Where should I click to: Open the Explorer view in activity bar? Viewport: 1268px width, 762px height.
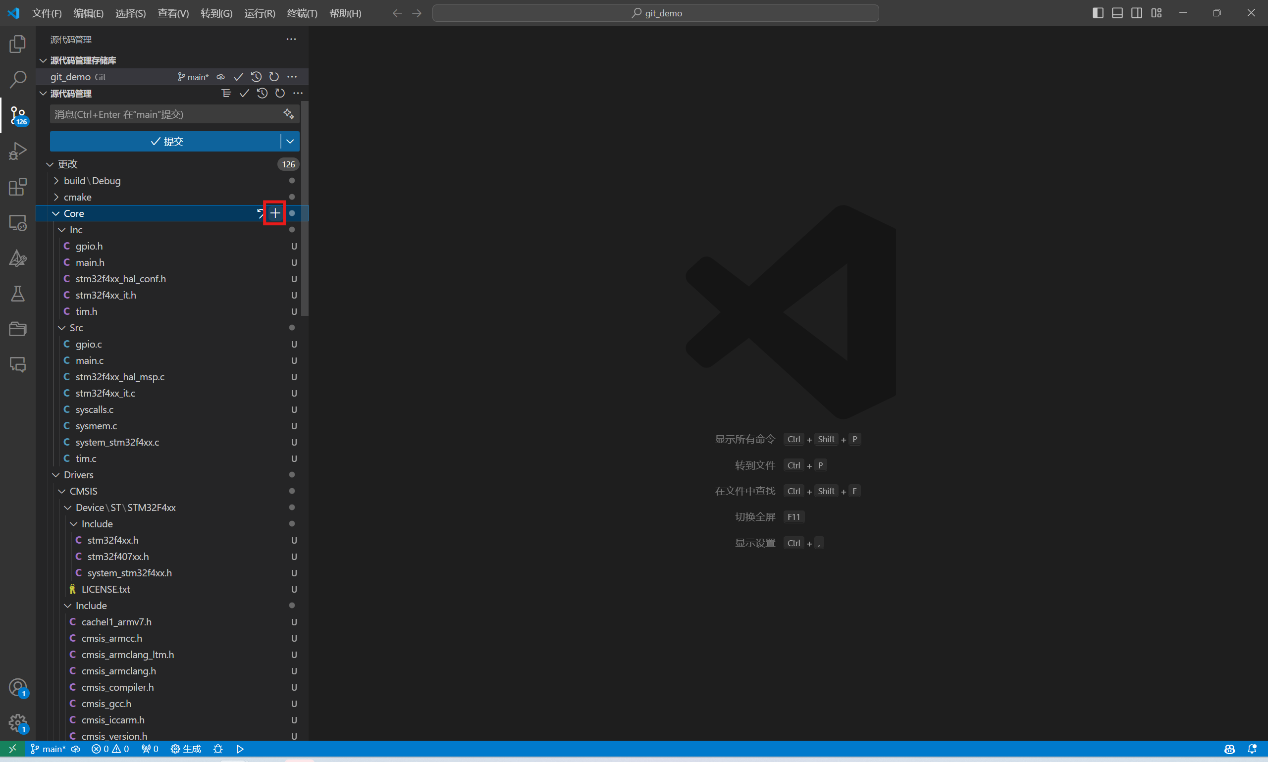pyautogui.click(x=17, y=44)
